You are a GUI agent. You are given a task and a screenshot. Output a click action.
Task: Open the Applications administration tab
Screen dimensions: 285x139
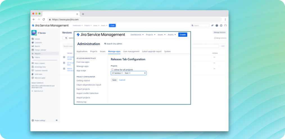click(x=82, y=52)
